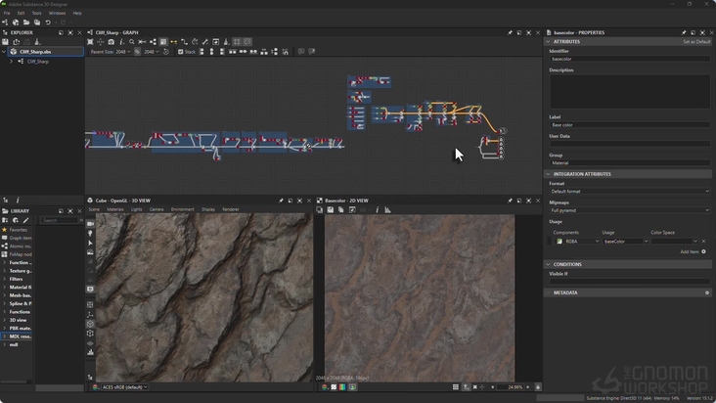Open the File menu
716x403 pixels.
click(x=7, y=14)
